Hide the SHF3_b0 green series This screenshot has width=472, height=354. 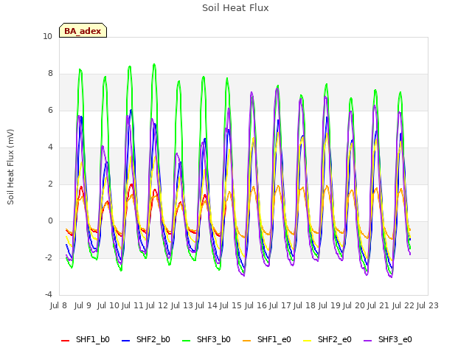206,339
